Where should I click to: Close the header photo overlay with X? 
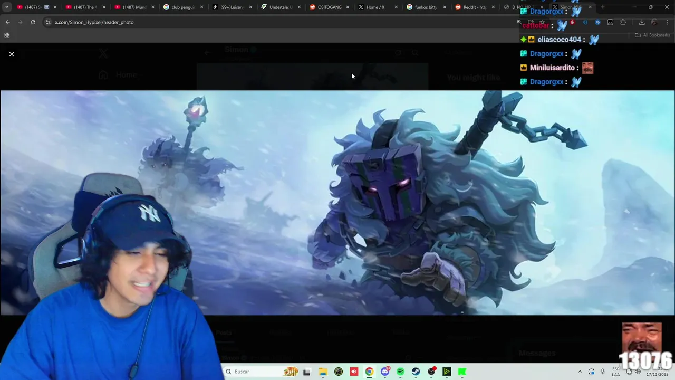pyautogui.click(x=12, y=54)
